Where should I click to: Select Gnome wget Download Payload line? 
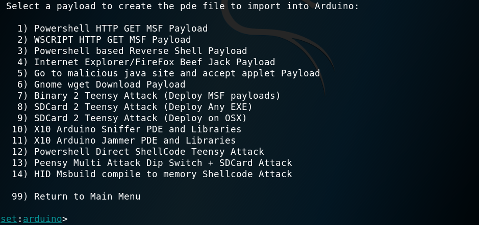pos(110,84)
